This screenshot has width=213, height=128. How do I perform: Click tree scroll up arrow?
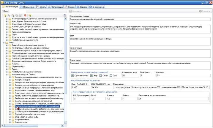(x=65, y=19)
